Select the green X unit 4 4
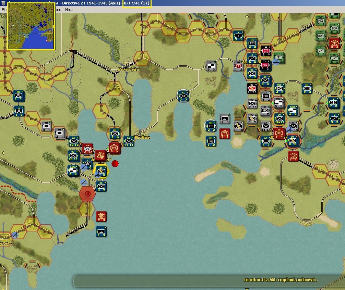Viewport: 345px width, 290px height. (321, 51)
